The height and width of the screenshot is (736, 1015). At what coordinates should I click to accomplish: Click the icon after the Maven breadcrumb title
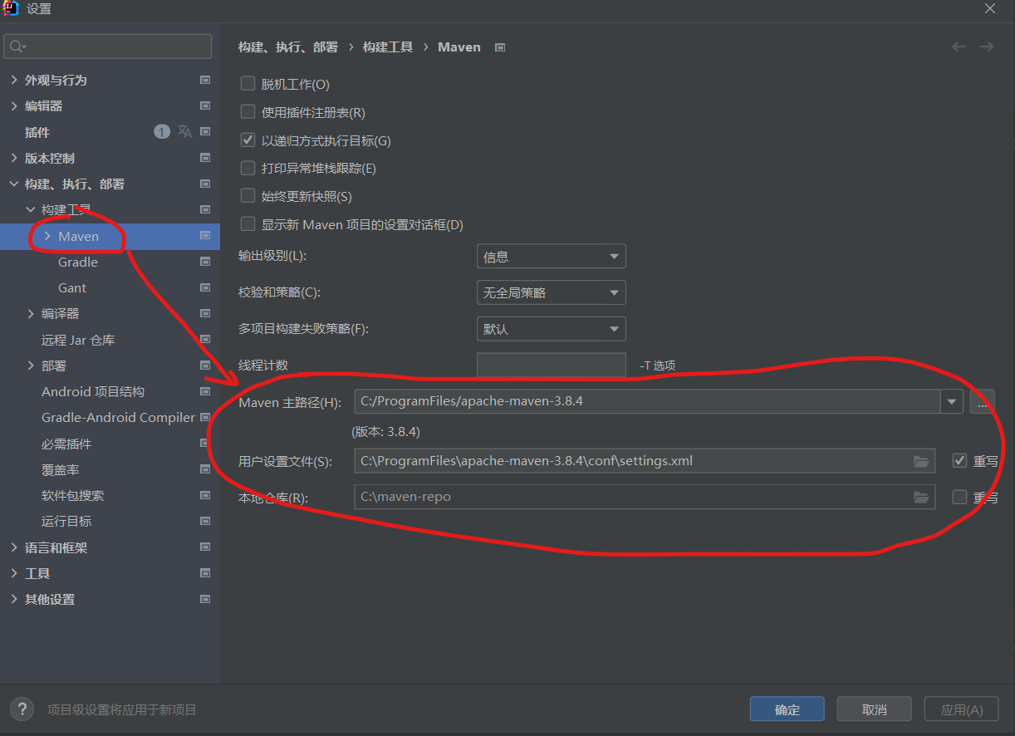(500, 47)
